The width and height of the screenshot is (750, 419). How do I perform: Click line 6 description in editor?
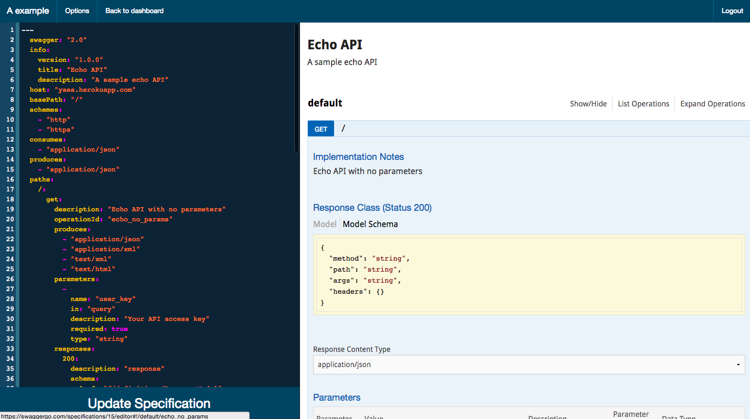103,80
